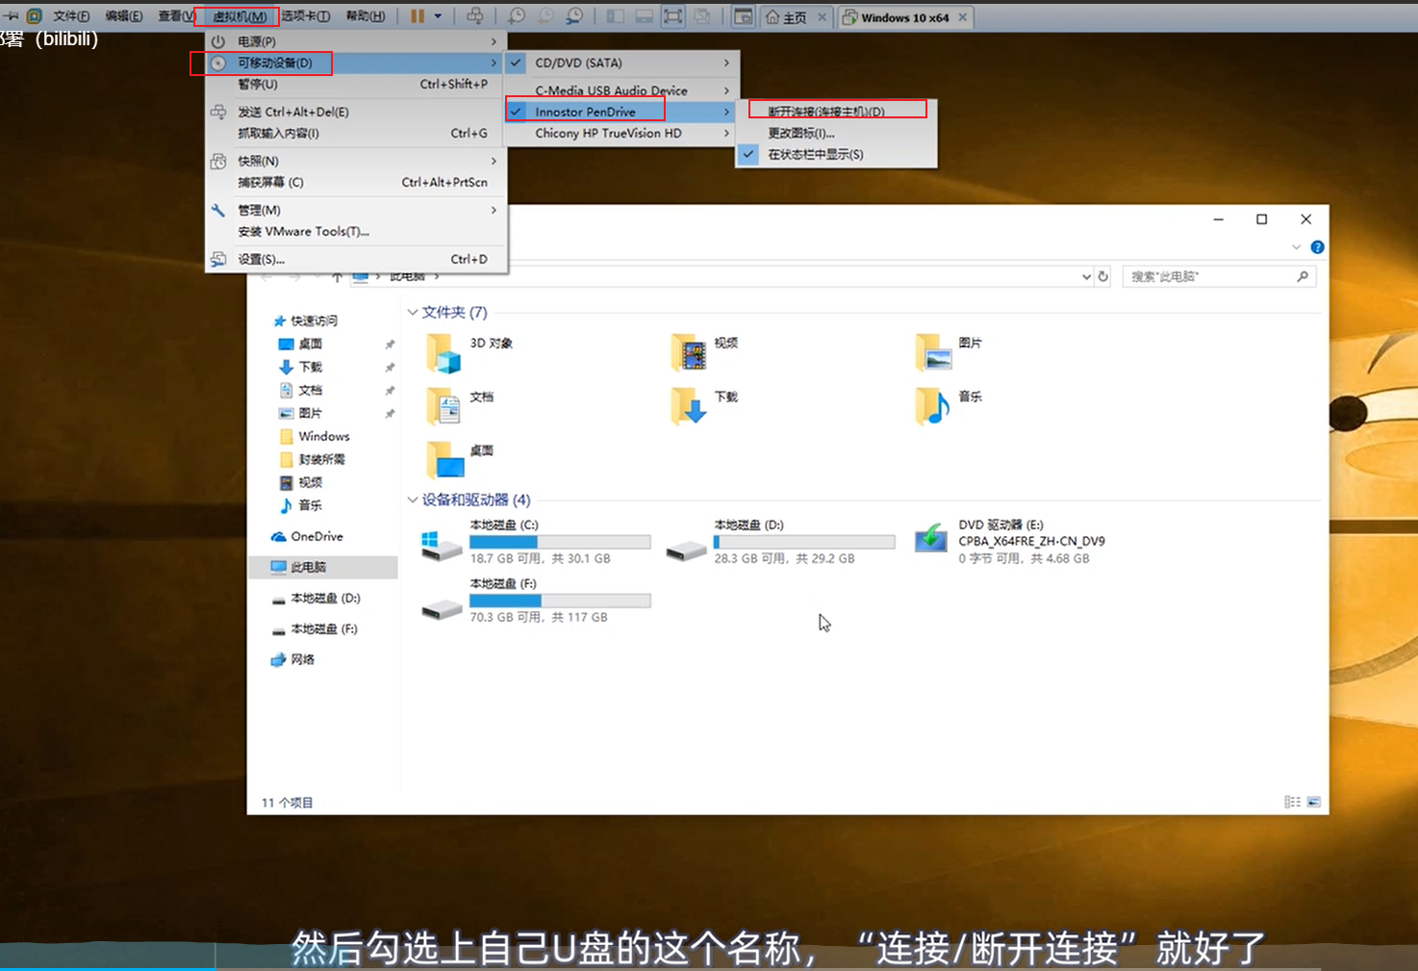The image size is (1418, 971).
Task: Expand the 管理(M) submenu
Action: (x=356, y=210)
